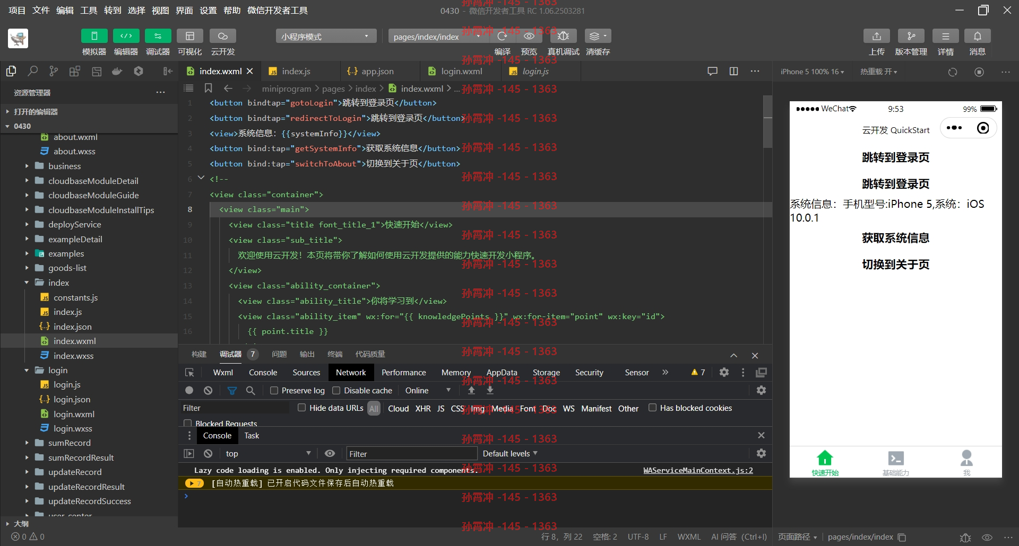Image resolution: width=1019 pixels, height=546 pixels.
Task: Open the 热重载 hot reload dropdown
Action: (878, 72)
